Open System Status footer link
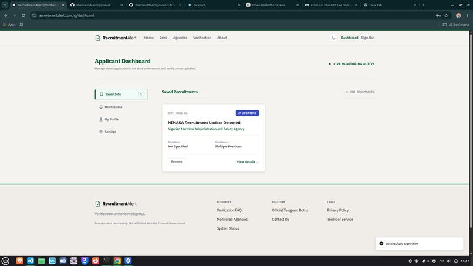This screenshot has width=473, height=266. click(x=228, y=228)
